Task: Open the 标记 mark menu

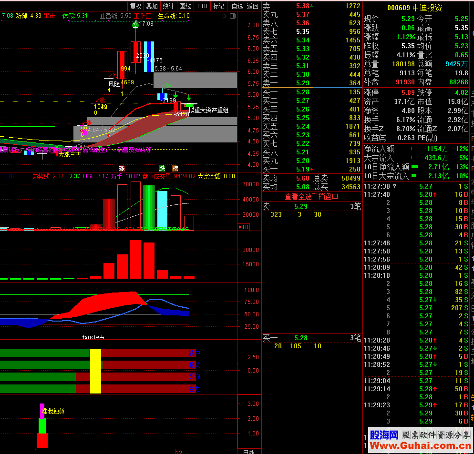Action: pos(218,6)
